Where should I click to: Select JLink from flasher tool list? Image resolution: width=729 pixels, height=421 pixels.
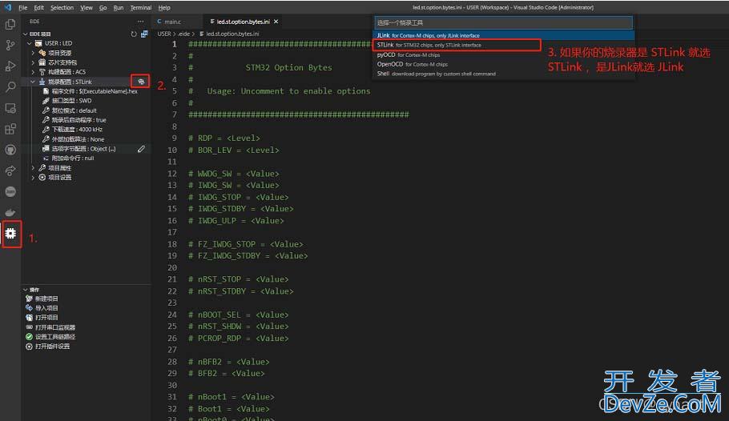pyautogui.click(x=504, y=35)
